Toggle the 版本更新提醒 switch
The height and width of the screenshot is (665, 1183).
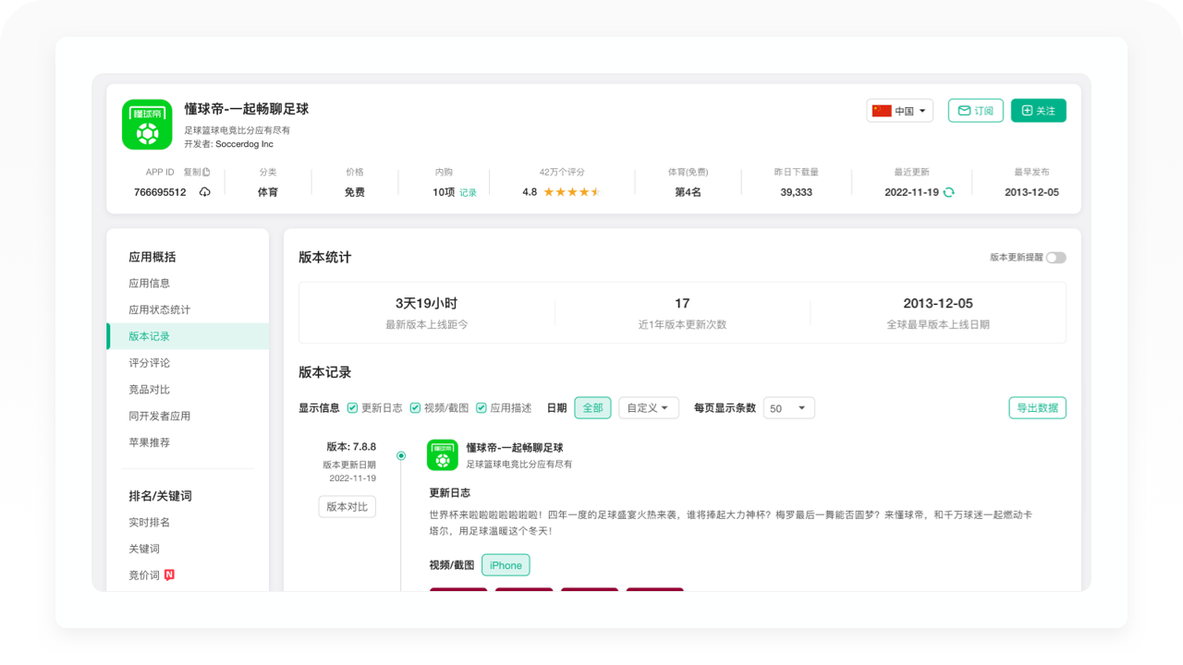tap(1055, 258)
